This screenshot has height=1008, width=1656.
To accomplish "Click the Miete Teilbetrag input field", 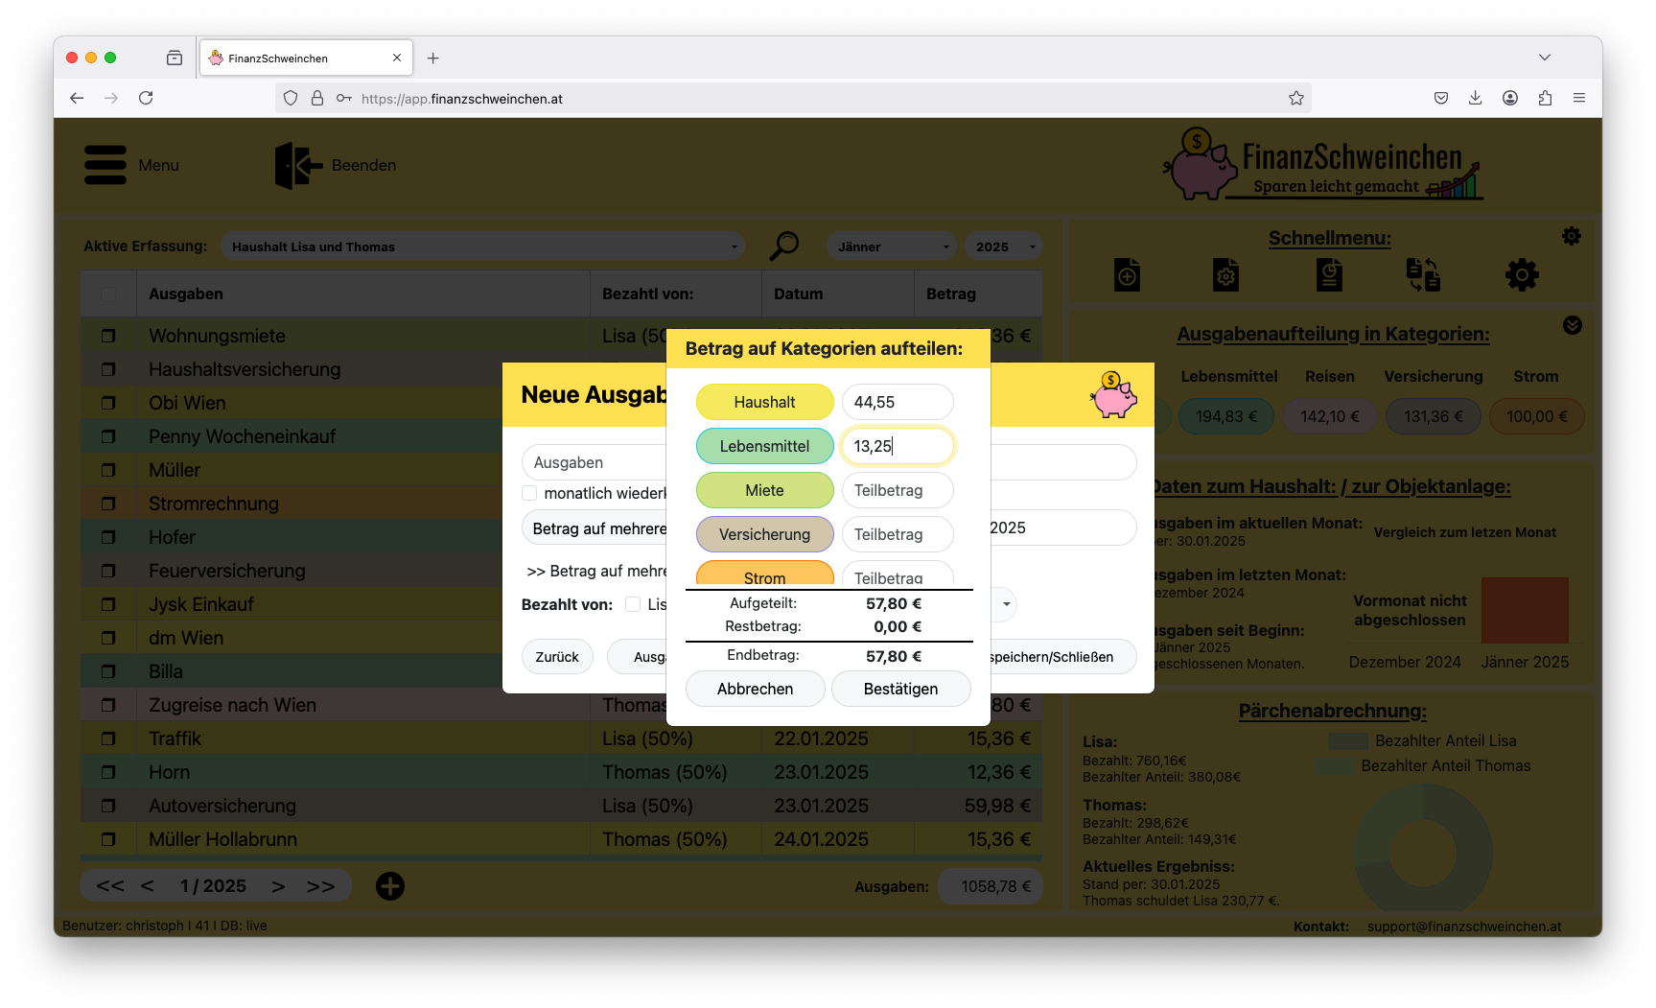I will [898, 490].
